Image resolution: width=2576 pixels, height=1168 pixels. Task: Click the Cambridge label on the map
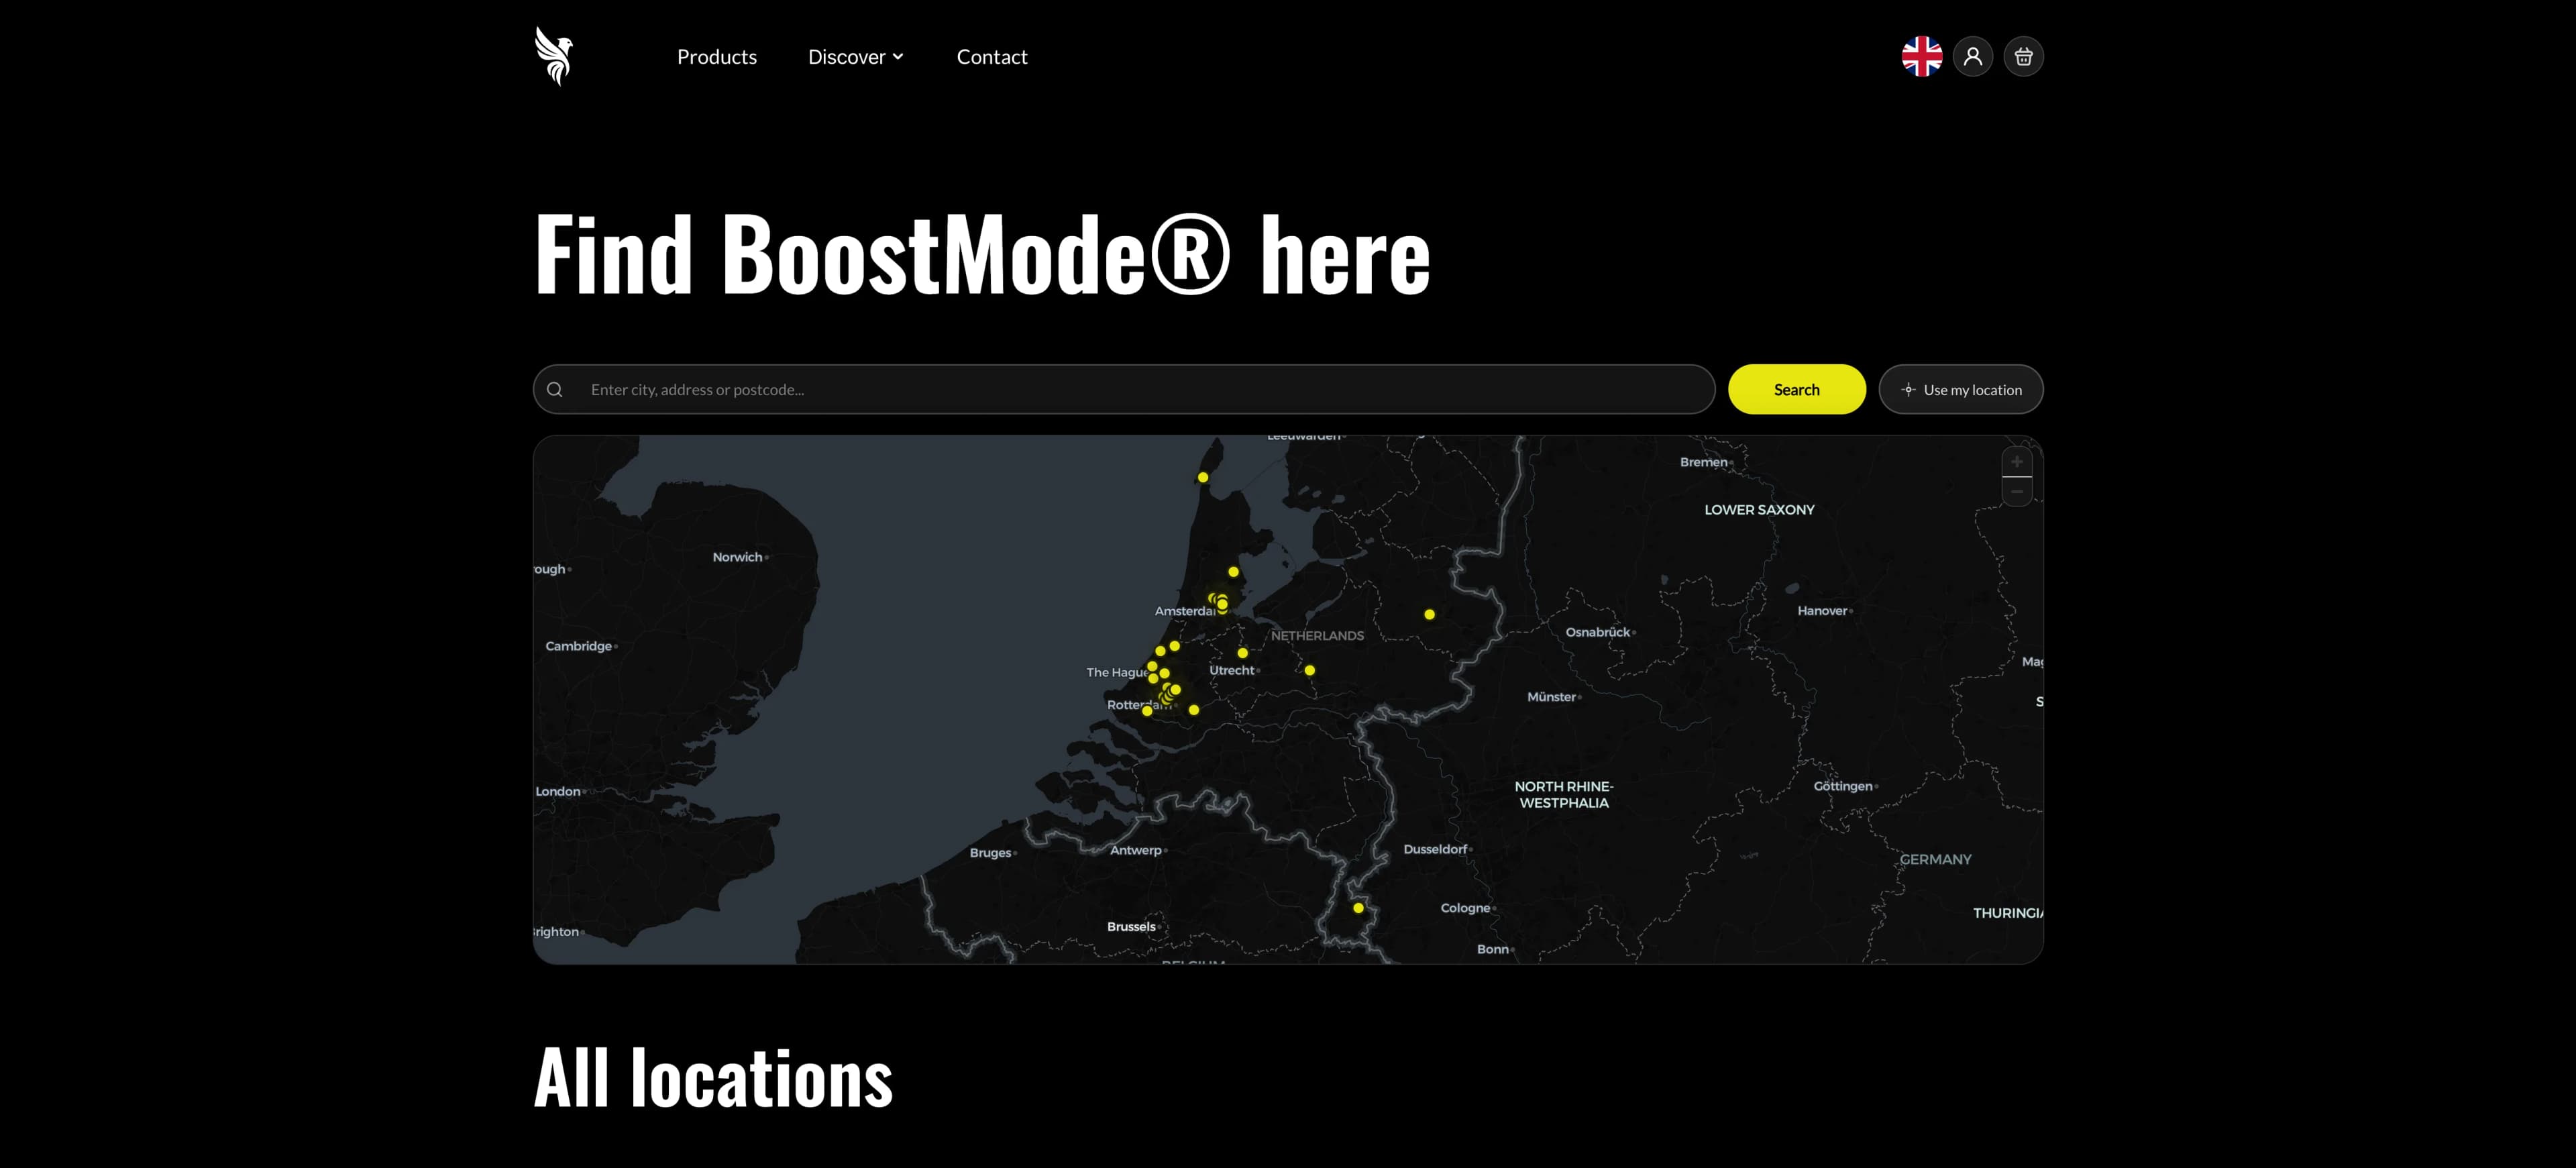[578, 646]
